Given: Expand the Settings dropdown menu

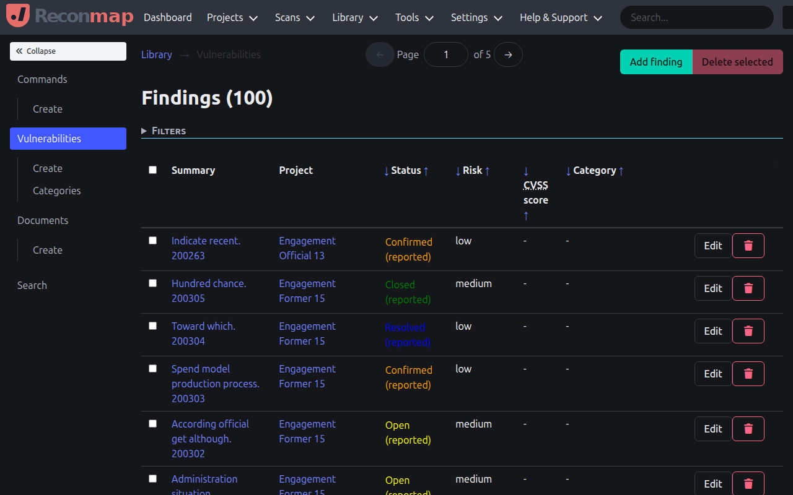Looking at the screenshot, I should (x=476, y=17).
